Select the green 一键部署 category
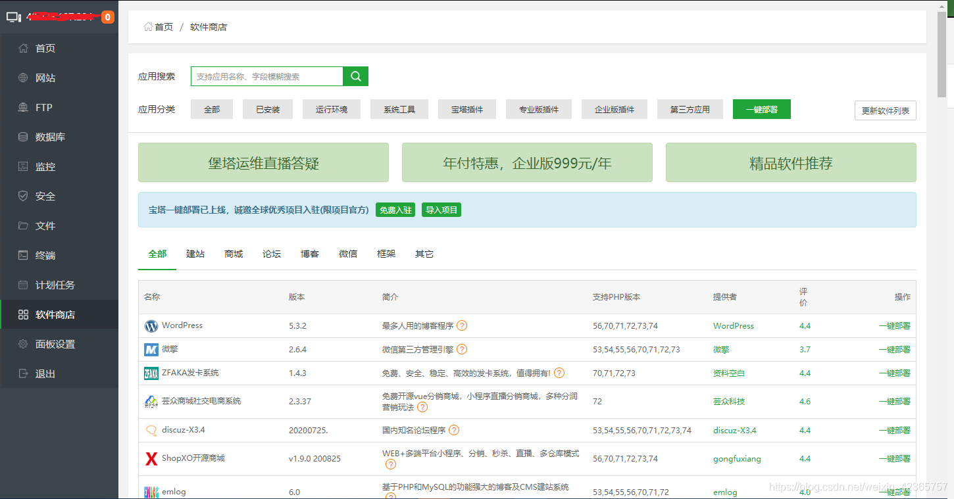954x499 pixels. (x=762, y=109)
